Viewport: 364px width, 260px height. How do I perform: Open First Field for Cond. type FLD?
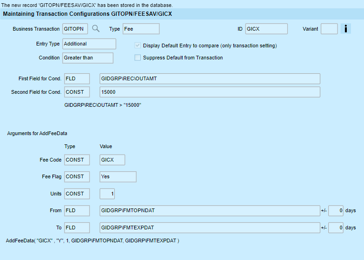click(x=77, y=79)
